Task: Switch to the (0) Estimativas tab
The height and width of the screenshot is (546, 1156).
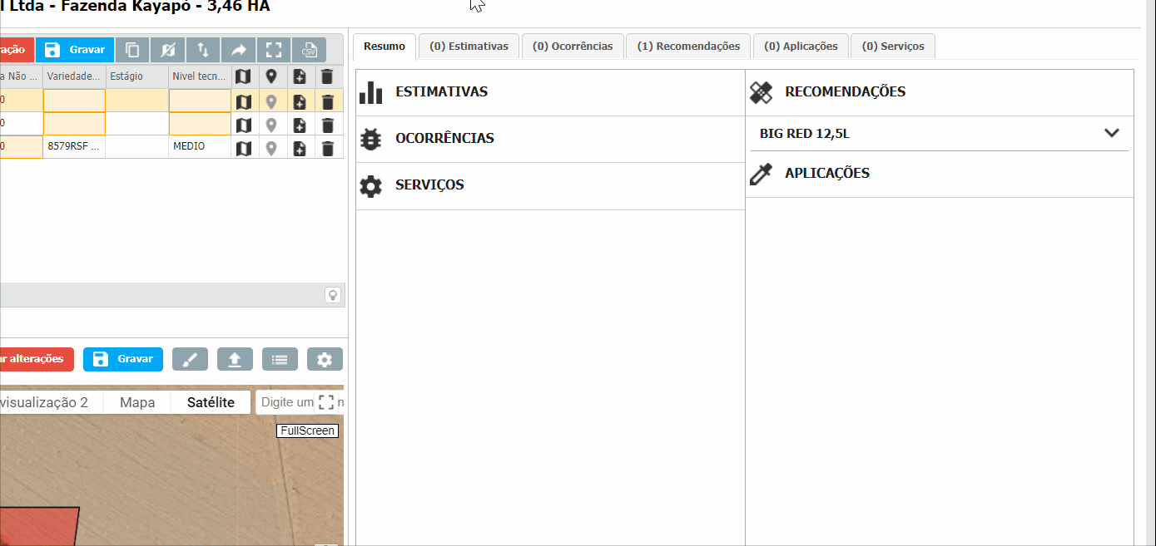Action: [469, 47]
